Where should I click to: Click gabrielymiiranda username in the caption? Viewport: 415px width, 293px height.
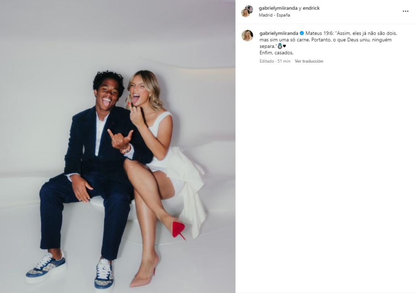click(x=279, y=33)
